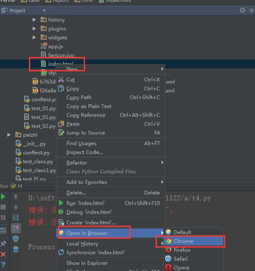Image resolution: width=255 pixels, height=271 pixels.
Task: Choose Default browser option
Action: click(194, 232)
